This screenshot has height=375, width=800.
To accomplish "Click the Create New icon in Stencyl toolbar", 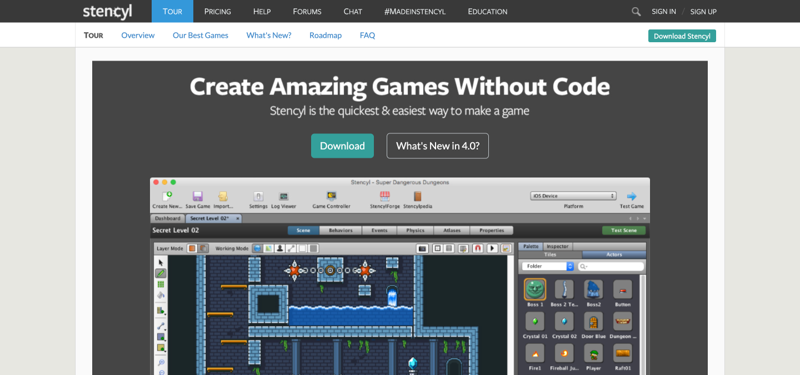I will pos(167,196).
